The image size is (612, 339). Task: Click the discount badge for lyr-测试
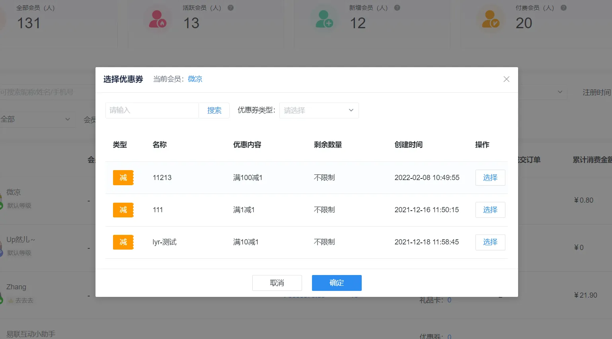(x=123, y=242)
